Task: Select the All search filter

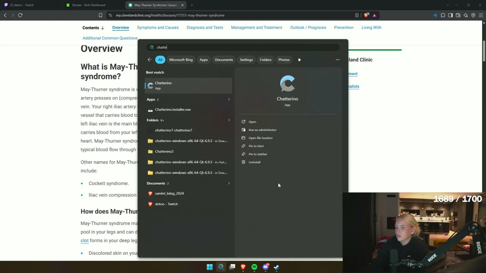Action: click(x=160, y=60)
